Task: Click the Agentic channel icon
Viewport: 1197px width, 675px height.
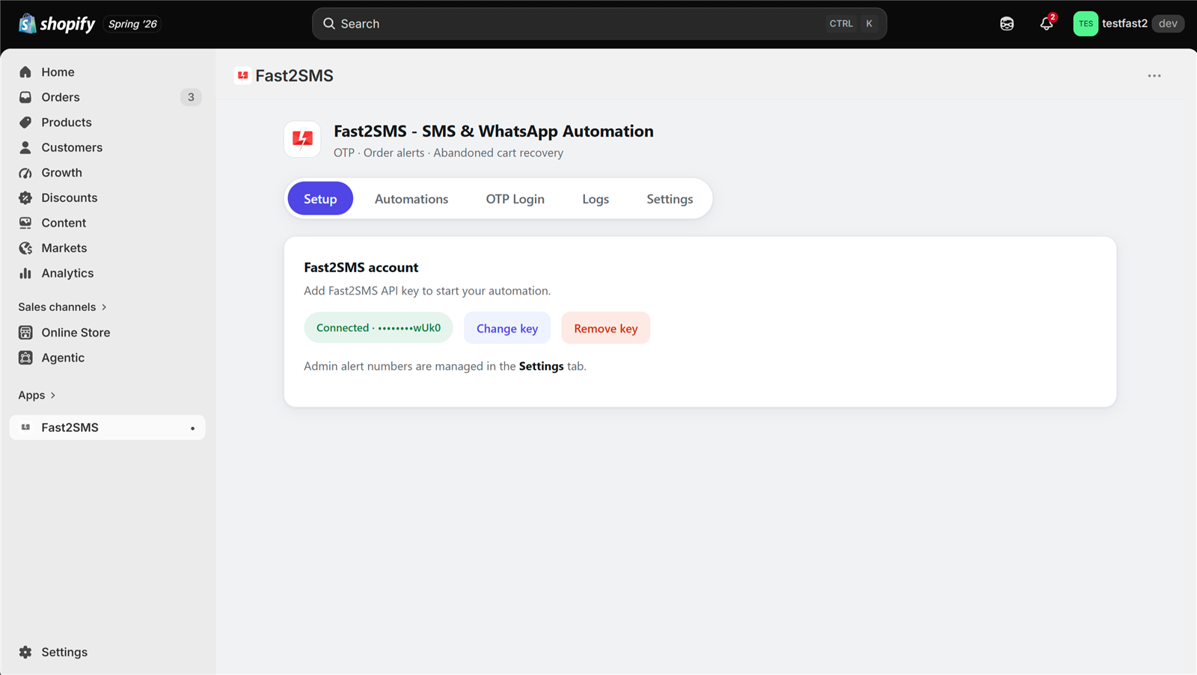Action: pyautogui.click(x=25, y=357)
